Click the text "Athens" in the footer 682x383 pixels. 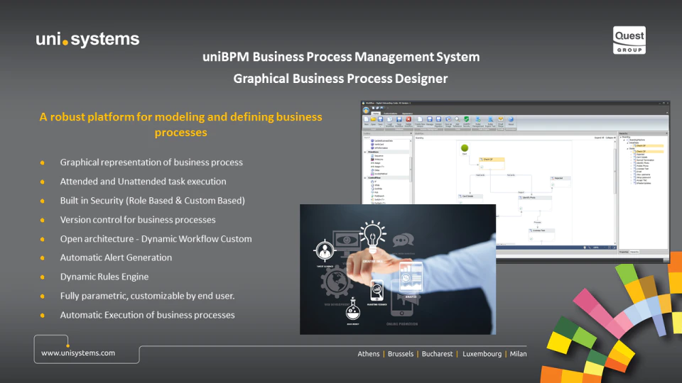[369, 354]
